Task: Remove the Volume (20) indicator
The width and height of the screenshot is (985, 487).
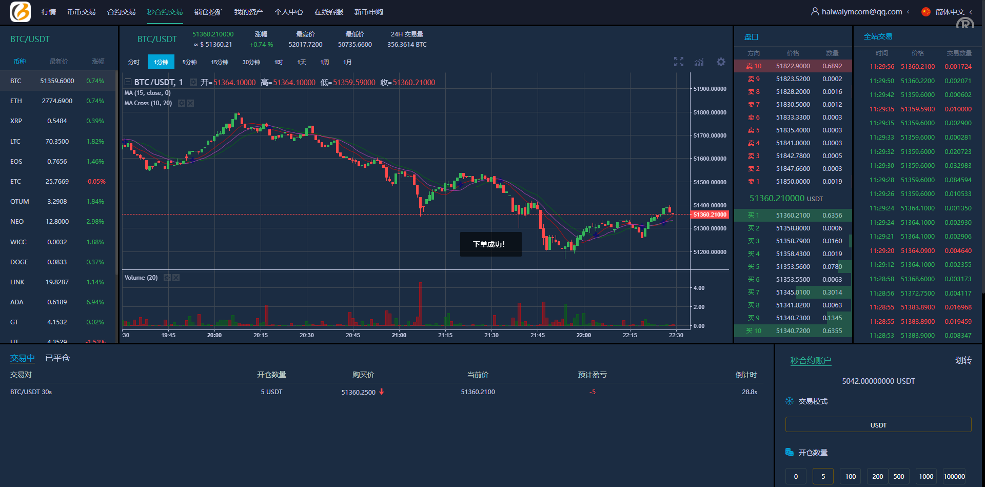Action: coord(176,278)
